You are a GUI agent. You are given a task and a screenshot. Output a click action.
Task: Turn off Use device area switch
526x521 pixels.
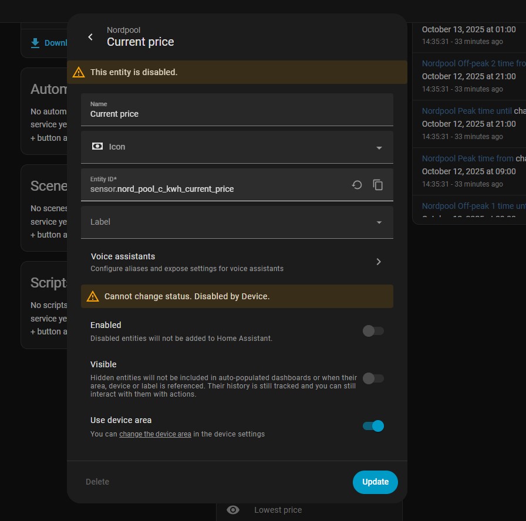[373, 426]
